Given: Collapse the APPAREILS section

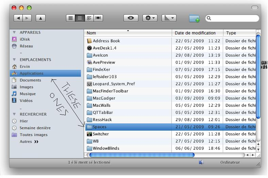Looking at the screenshot, I should pyautogui.click(x=14, y=32).
